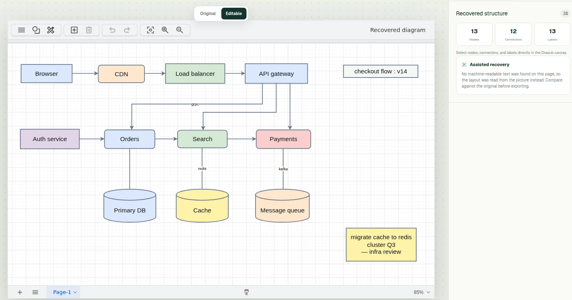Select the Payments node
Image resolution: width=572 pixels, height=300 pixels.
click(x=284, y=139)
